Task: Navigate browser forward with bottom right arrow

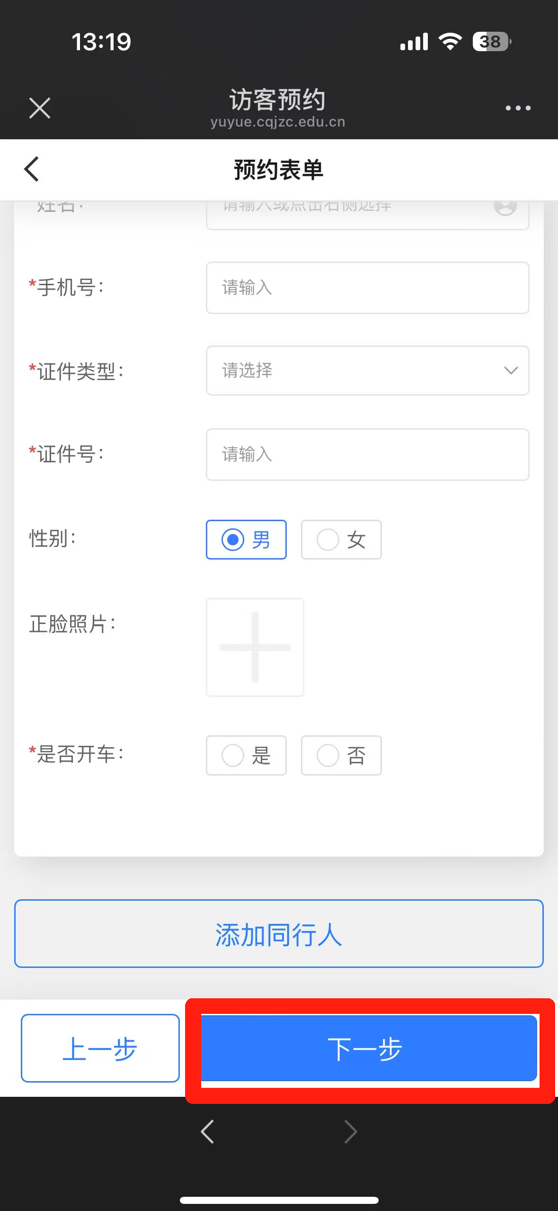Action: tap(350, 1131)
